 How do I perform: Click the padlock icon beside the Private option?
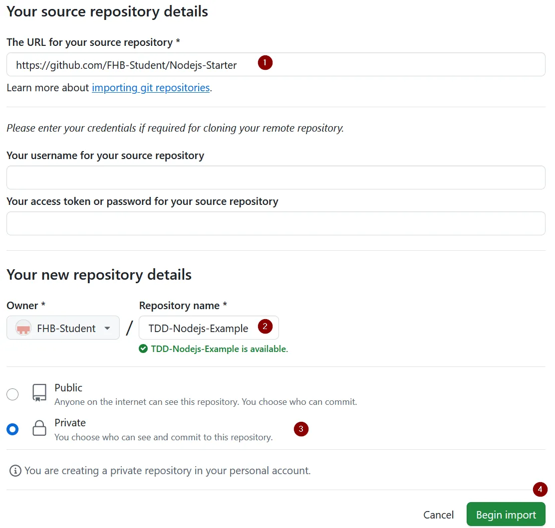point(39,429)
